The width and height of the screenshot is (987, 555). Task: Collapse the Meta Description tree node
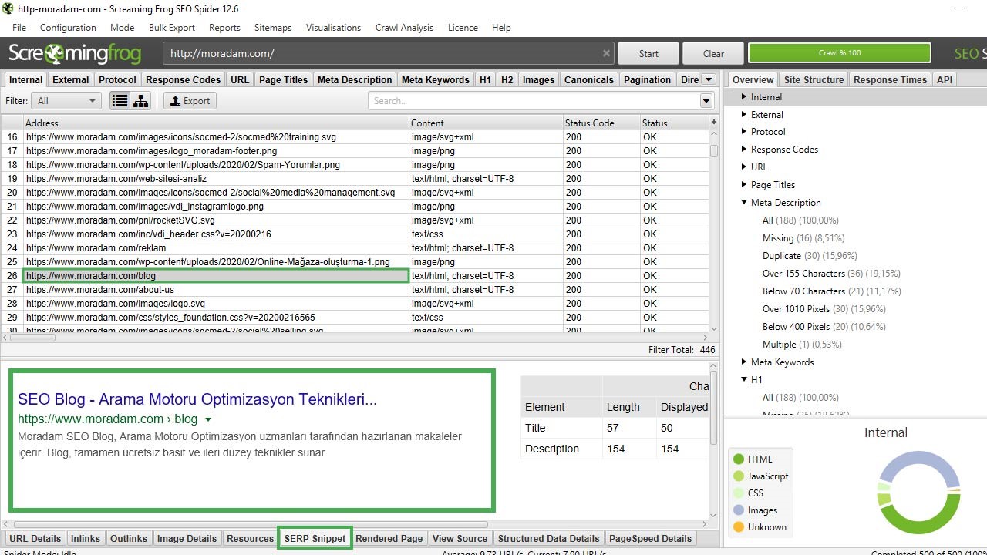[x=744, y=203]
